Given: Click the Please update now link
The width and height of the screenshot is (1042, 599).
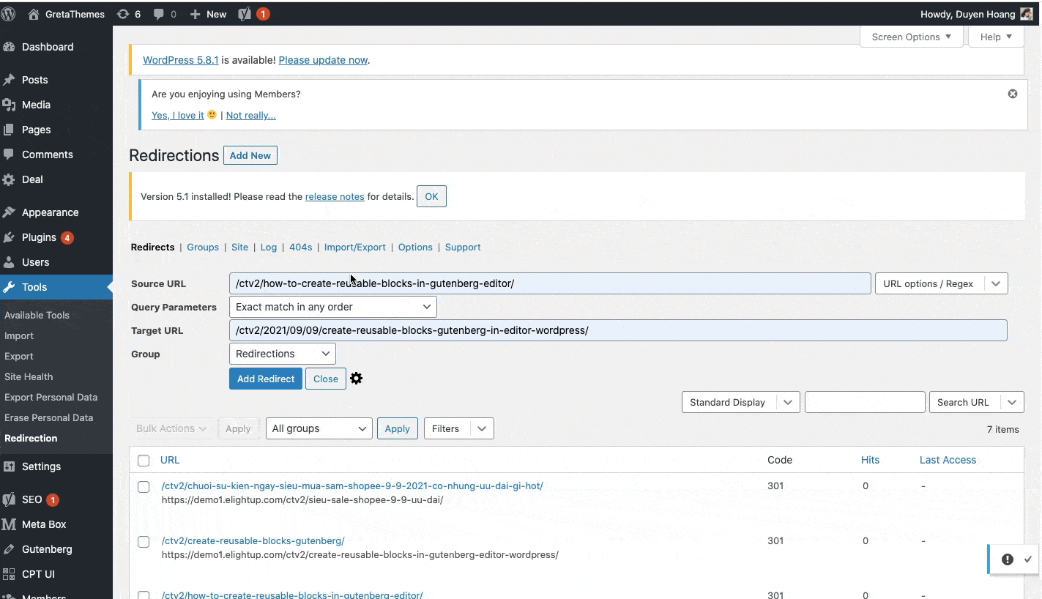Looking at the screenshot, I should click(323, 60).
